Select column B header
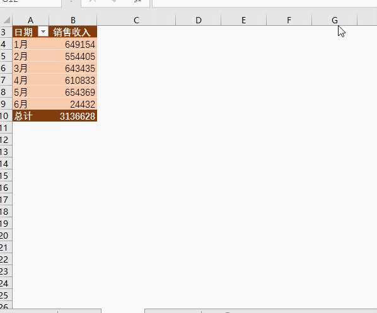Image resolution: width=377 pixels, height=313 pixels. click(x=73, y=20)
